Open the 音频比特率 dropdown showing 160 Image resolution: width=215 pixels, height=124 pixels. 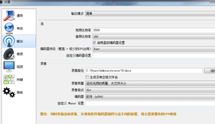pyautogui.click(x=154, y=36)
